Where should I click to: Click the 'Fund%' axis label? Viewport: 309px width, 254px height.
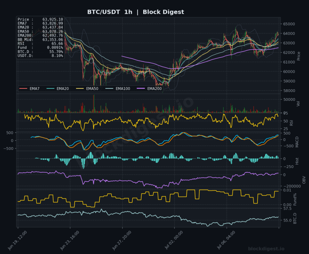tap(295, 199)
